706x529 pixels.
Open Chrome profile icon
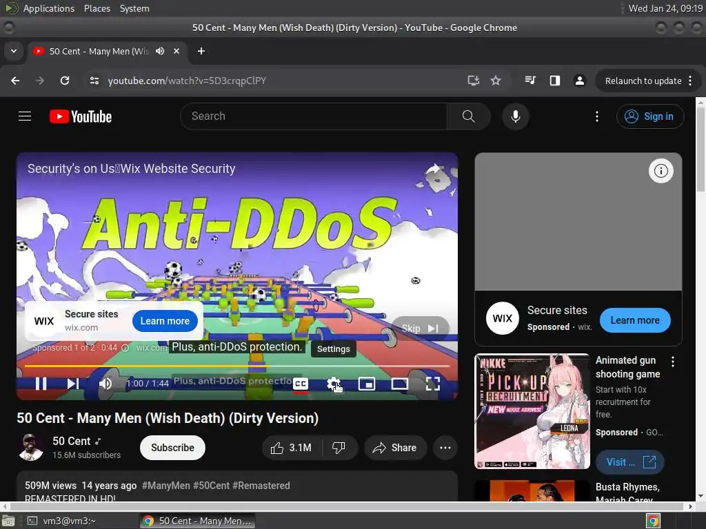point(579,81)
